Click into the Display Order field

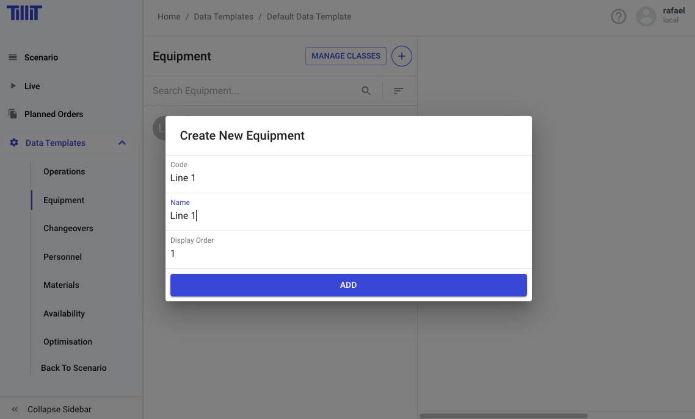[x=348, y=253]
